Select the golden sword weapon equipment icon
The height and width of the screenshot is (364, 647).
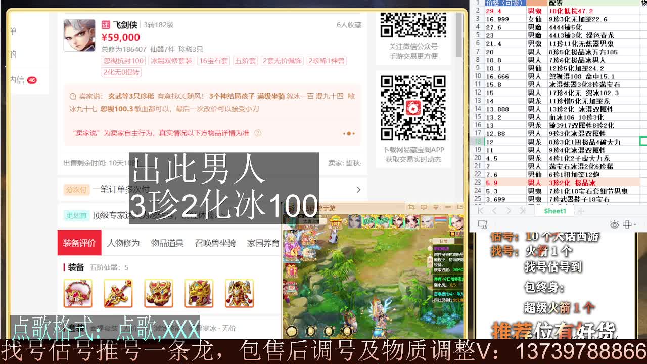tap(118, 293)
